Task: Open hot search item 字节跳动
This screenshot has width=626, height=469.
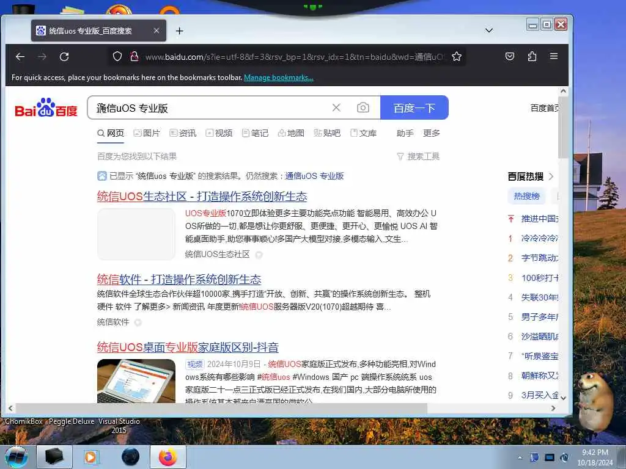Action: (x=539, y=258)
